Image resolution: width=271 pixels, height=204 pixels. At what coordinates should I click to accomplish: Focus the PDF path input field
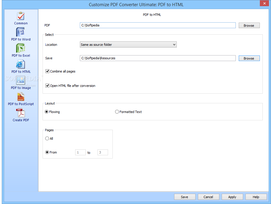158,25
